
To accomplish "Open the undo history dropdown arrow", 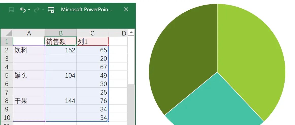I will pyautogui.click(x=29, y=10).
